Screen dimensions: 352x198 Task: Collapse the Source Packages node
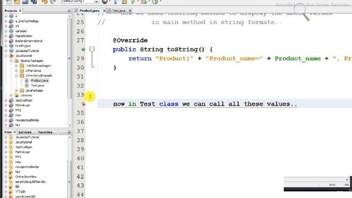click(x=11, y=61)
